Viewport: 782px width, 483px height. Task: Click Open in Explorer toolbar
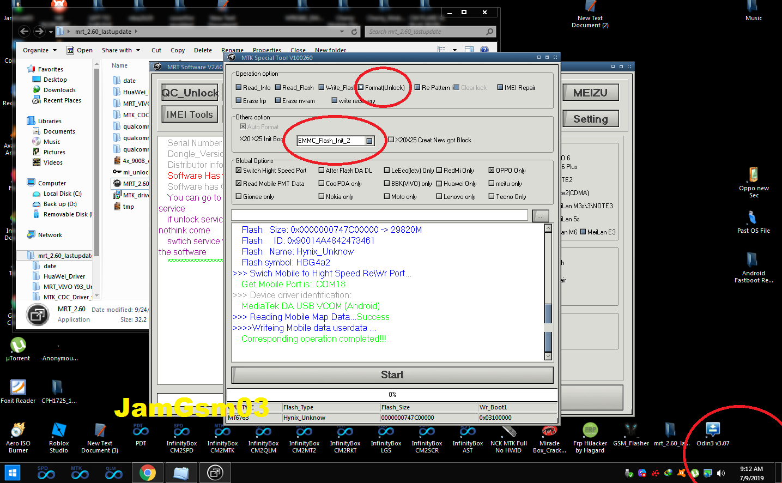[80, 50]
